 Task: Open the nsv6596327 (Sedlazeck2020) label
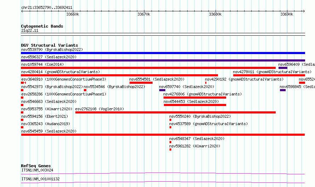click(x=49, y=57)
